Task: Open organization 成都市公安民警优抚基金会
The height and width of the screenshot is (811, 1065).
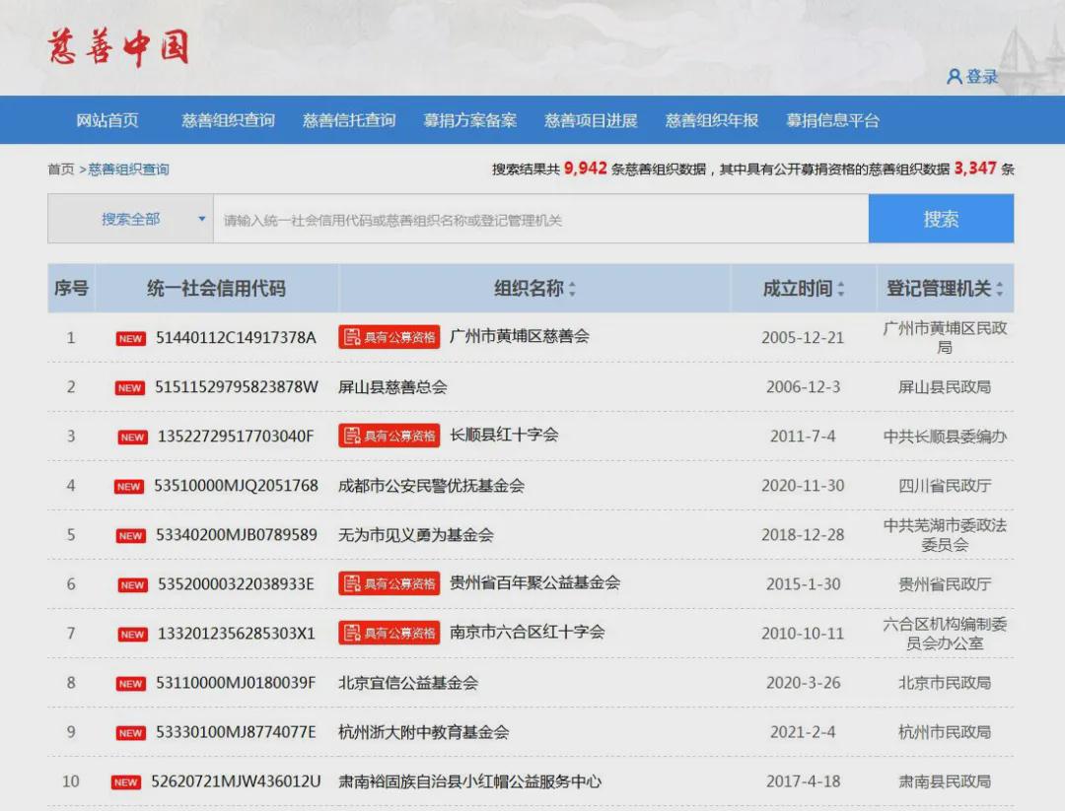Action: pos(431,485)
